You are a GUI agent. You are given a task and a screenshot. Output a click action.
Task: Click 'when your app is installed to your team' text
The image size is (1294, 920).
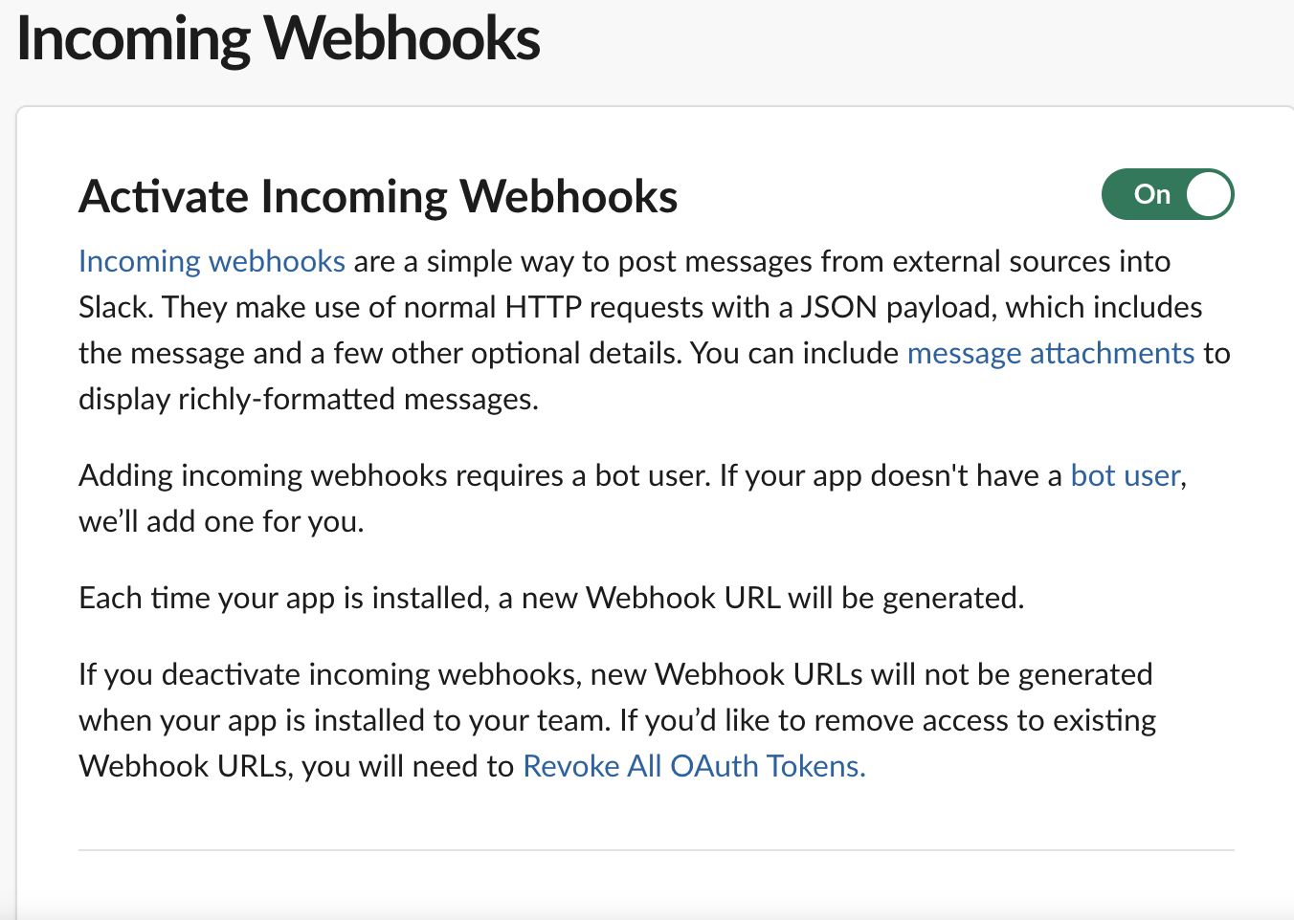point(344,720)
